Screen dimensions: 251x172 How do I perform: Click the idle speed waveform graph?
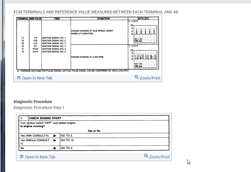(145, 34)
